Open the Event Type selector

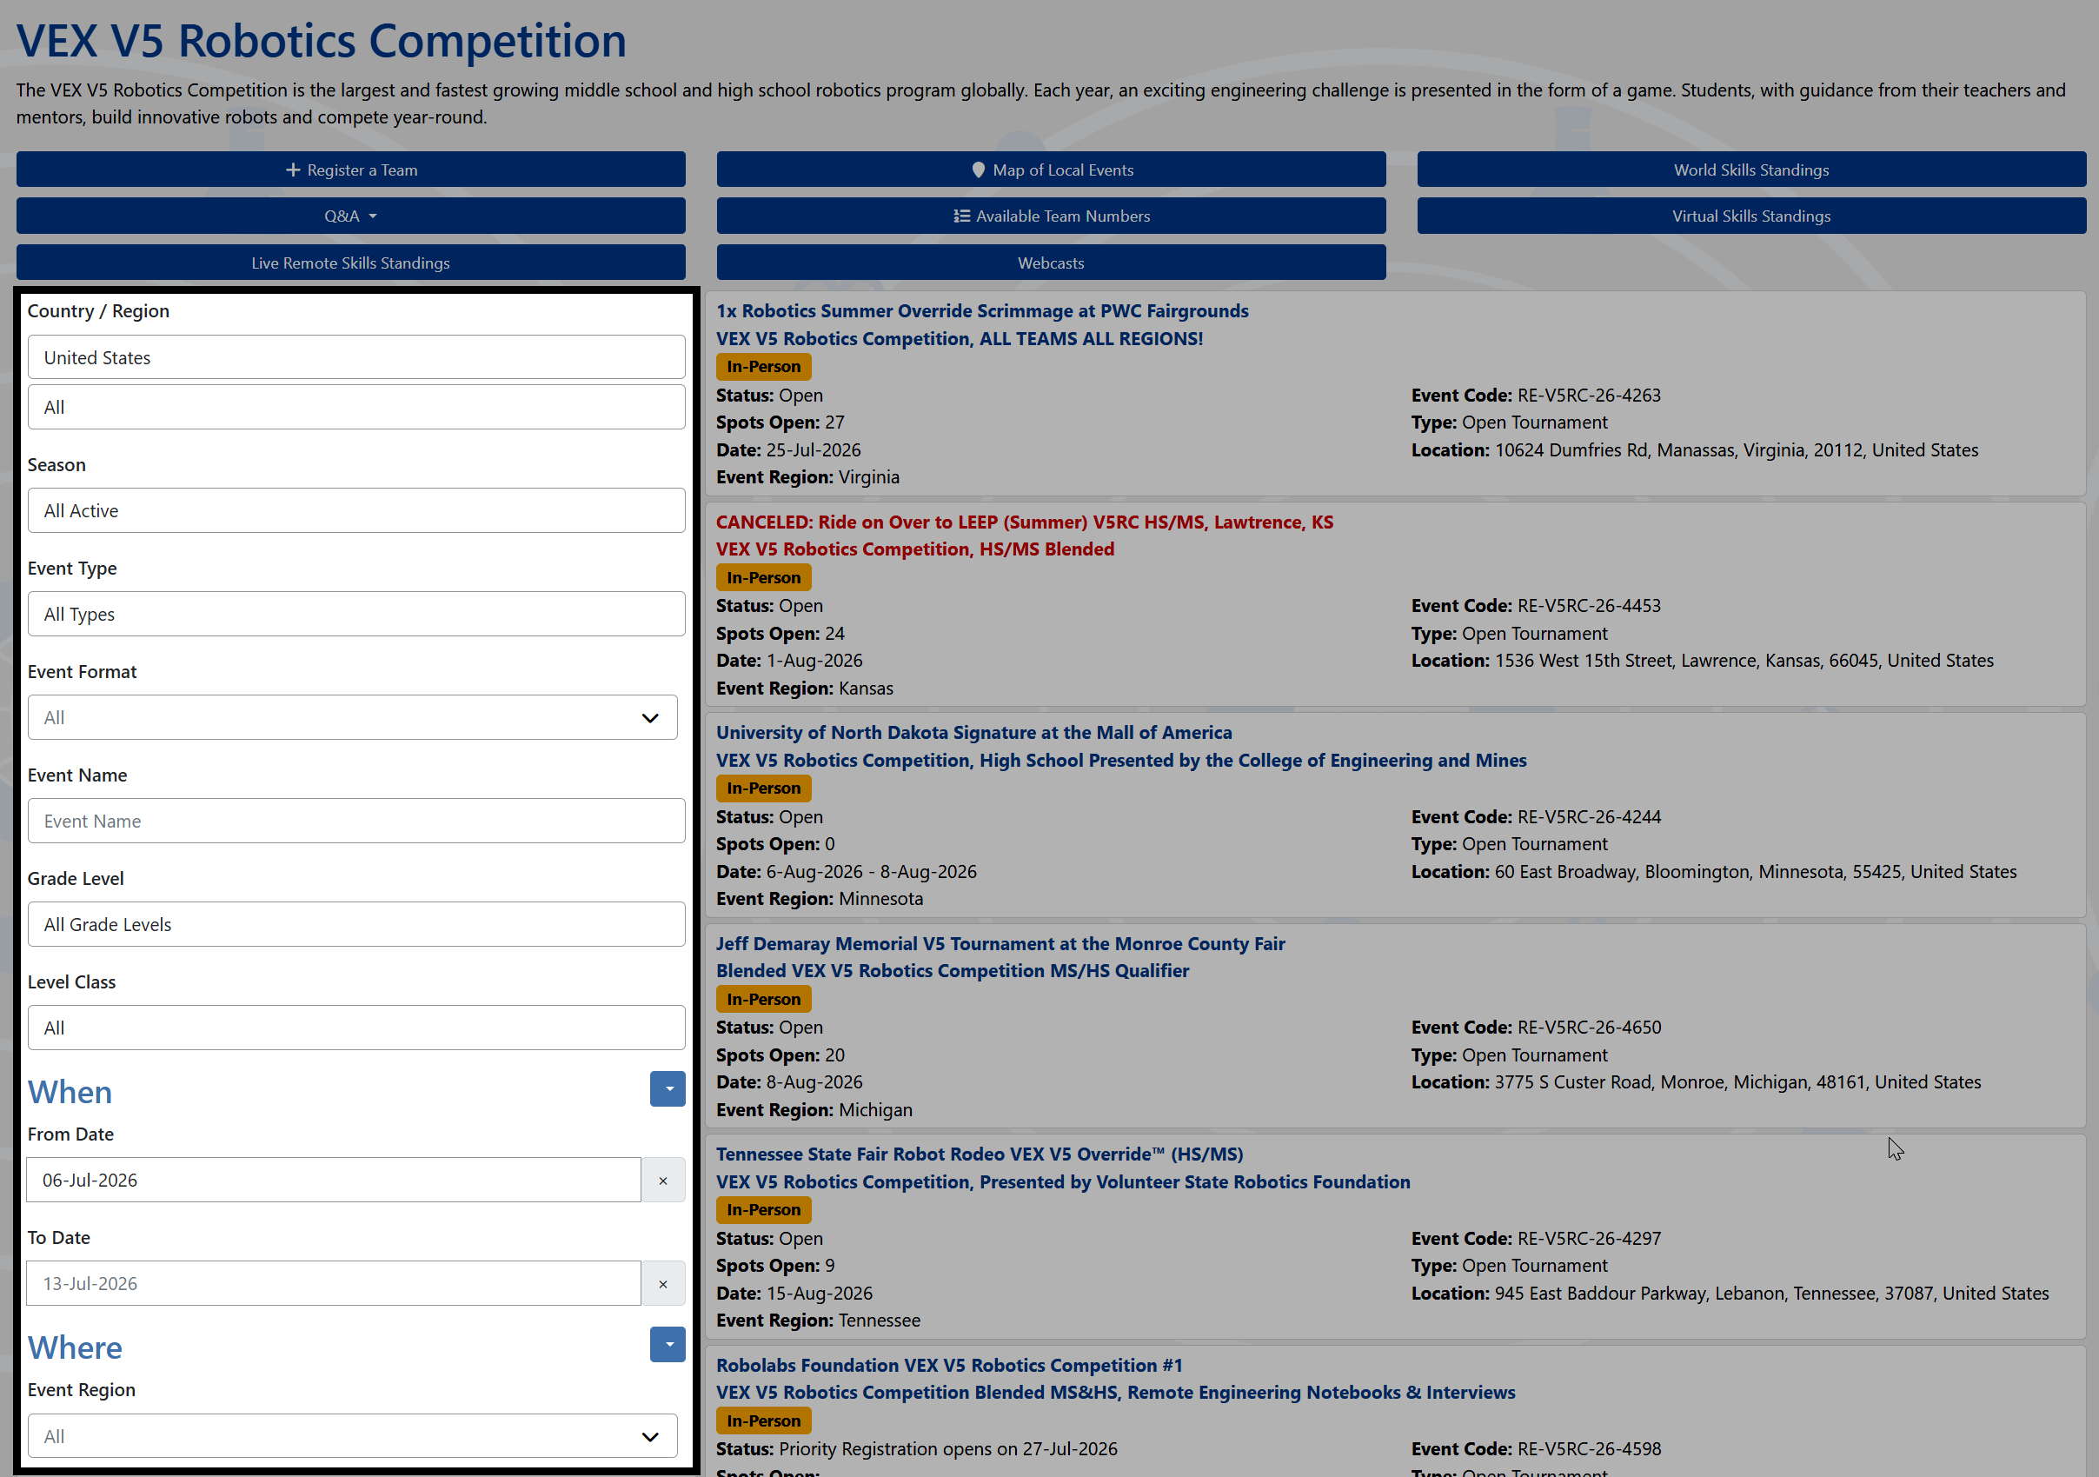click(x=355, y=614)
